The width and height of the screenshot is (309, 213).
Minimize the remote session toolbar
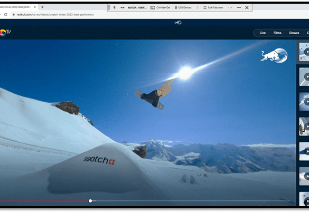point(239,7)
